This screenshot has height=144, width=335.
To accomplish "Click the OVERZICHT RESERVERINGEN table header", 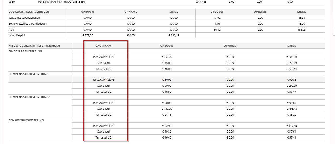I will coord(29,12).
